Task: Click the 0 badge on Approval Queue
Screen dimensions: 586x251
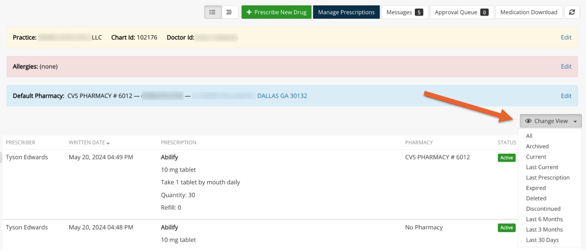Action: (x=484, y=12)
